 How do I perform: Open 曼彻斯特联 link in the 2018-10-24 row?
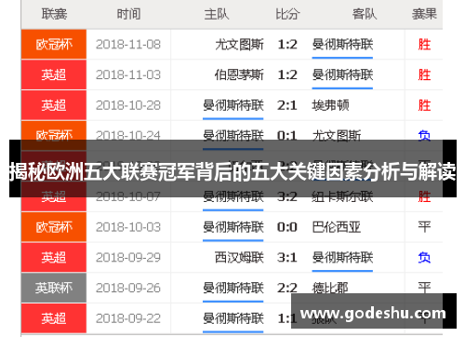point(233,136)
